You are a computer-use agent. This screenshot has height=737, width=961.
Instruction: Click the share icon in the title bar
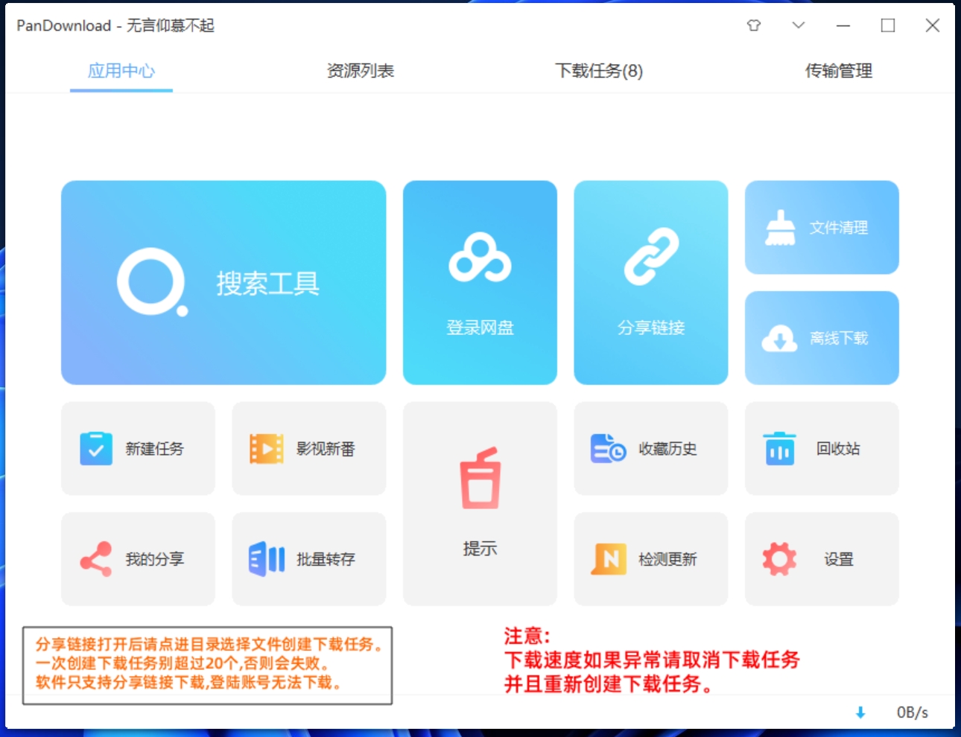[x=754, y=25]
